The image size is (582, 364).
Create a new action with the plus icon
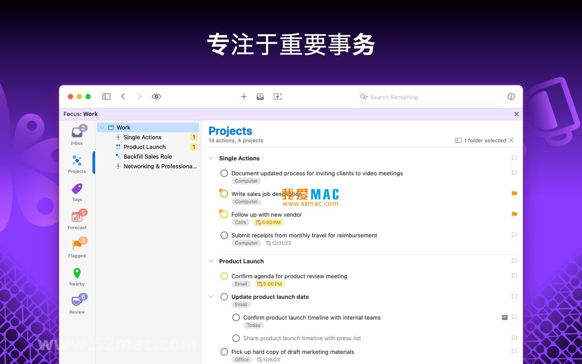click(x=244, y=97)
